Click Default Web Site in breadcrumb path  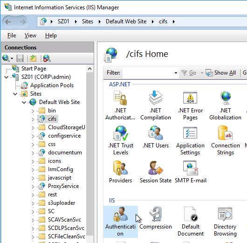[126, 21]
